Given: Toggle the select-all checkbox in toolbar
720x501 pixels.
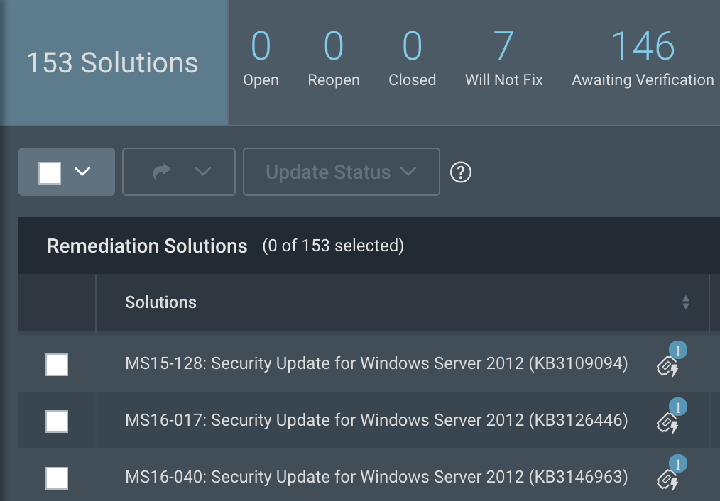Looking at the screenshot, I should [50, 172].
